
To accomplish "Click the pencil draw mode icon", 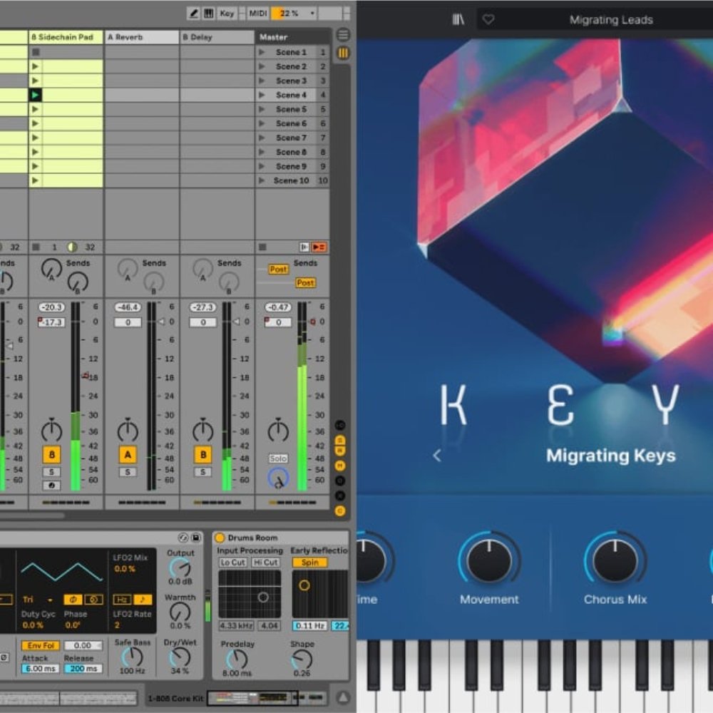I will pos(193,14).
